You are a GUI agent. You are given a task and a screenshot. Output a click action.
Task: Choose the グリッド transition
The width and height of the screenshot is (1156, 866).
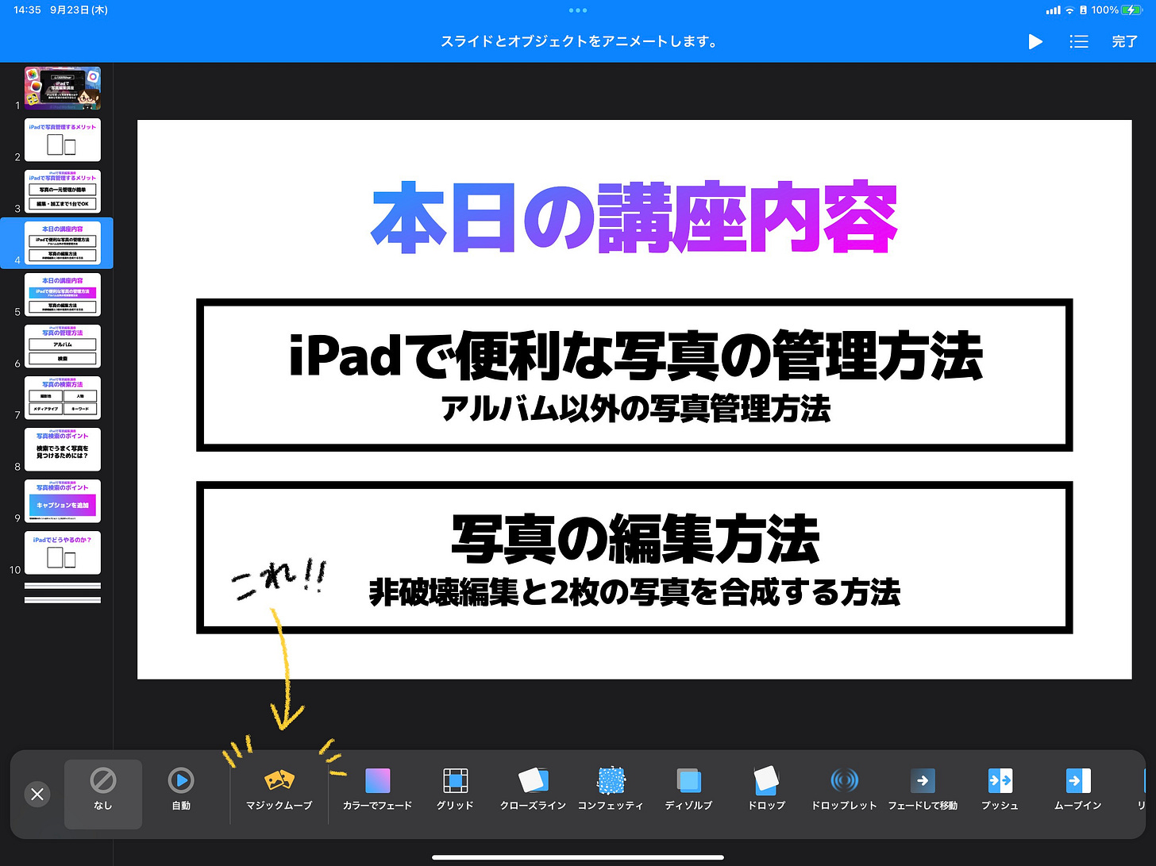455,790
